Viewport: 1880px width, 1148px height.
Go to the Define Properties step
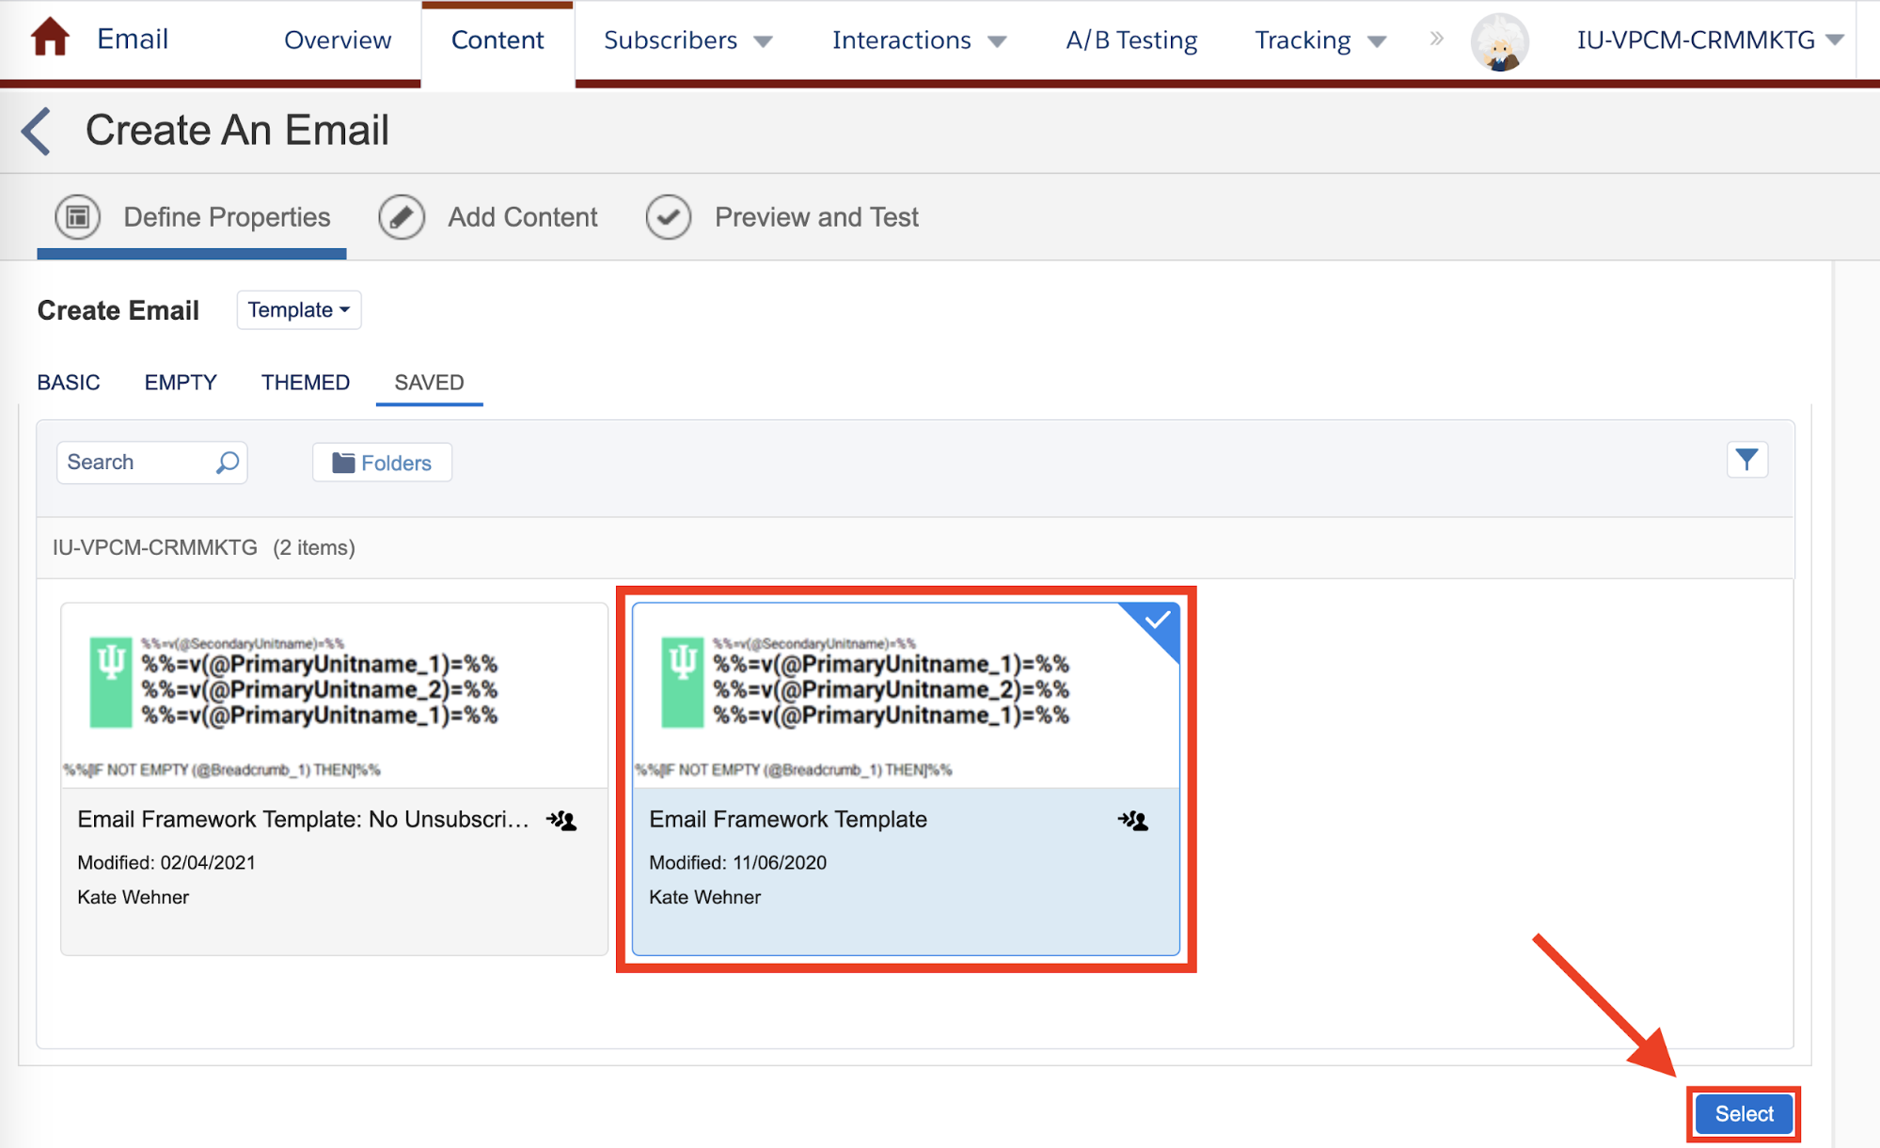pos(227,217)
